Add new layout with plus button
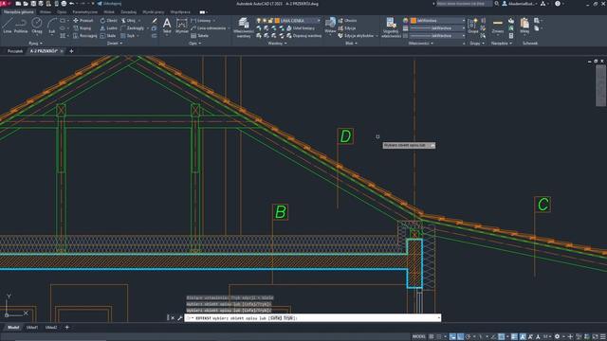This screenshot has height=341, width=607. [67, 328]
